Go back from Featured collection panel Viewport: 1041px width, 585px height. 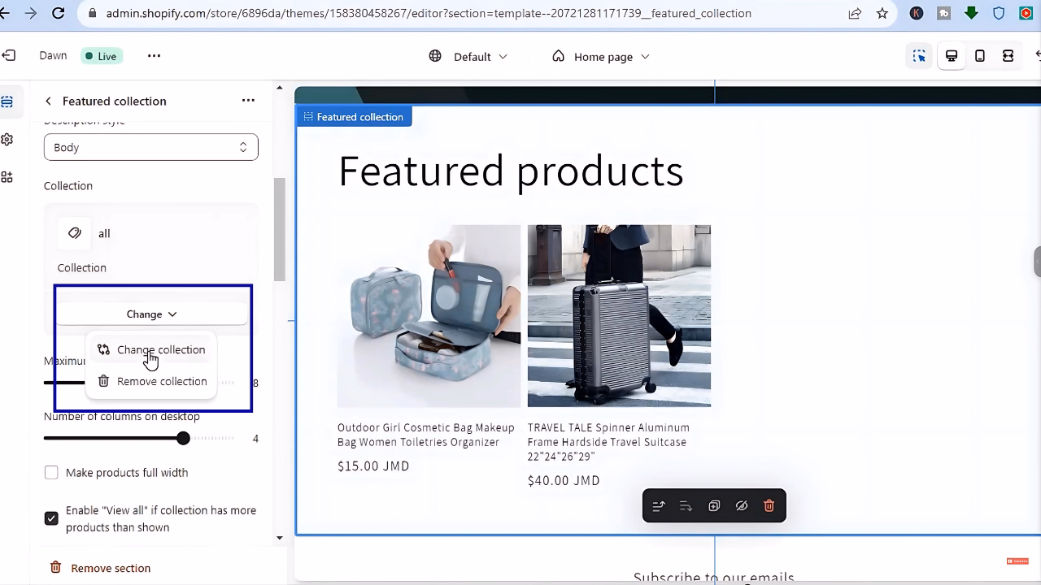coord(48,101)
